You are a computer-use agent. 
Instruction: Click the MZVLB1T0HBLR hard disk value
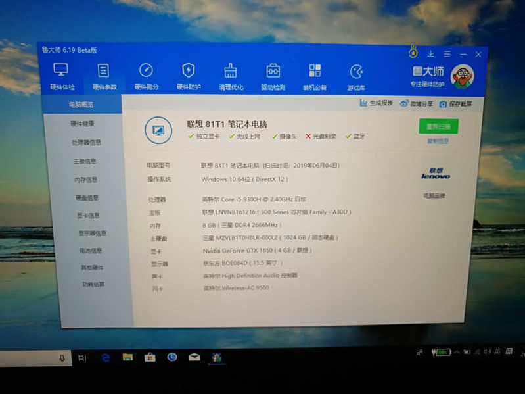(x=271, y=238)
